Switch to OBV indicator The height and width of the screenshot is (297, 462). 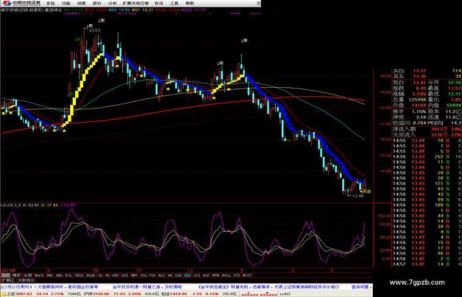tap(116, 276)
